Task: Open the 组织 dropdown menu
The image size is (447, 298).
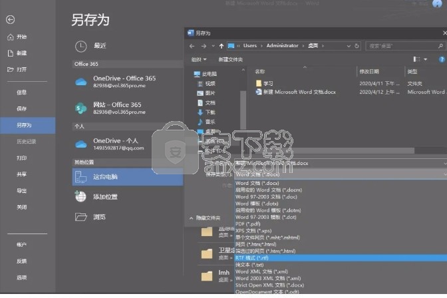Action: tap(199, 59)
